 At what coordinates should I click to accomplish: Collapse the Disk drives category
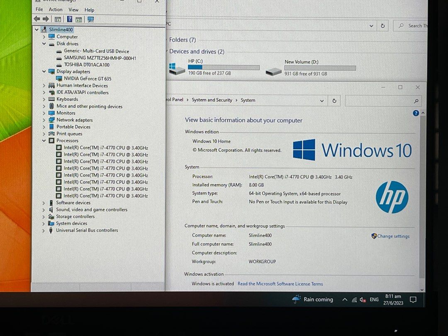[x=44, y=44]
